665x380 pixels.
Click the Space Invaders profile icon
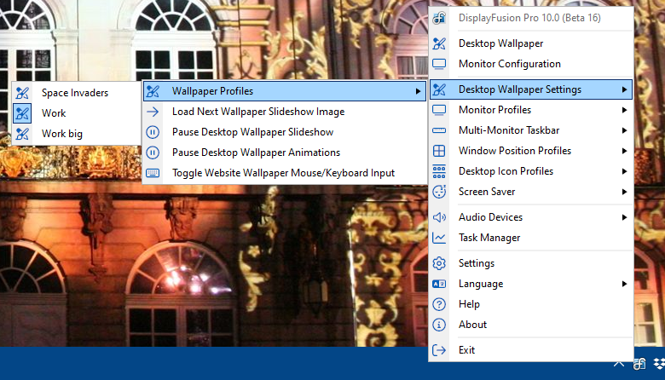(22, 93)
